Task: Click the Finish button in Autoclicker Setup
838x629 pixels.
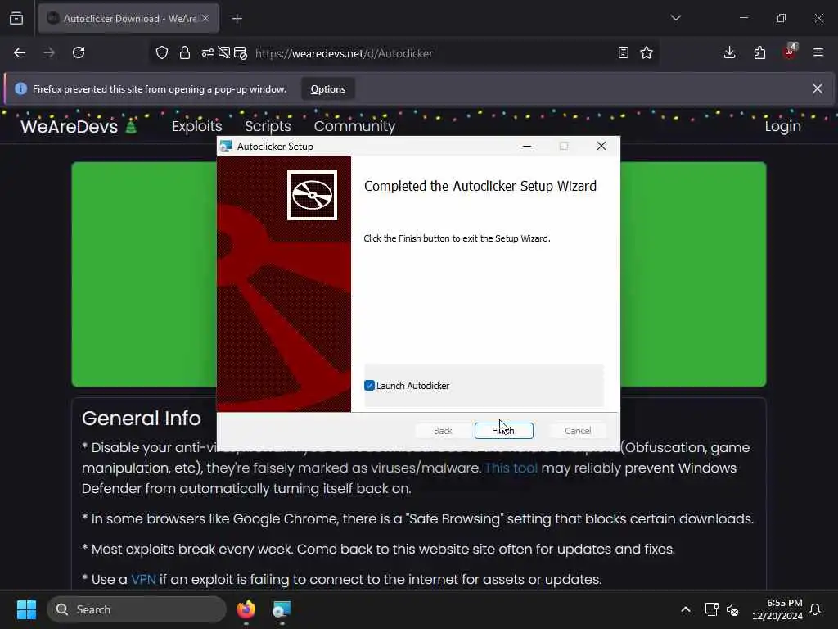Action: point(503,431)
